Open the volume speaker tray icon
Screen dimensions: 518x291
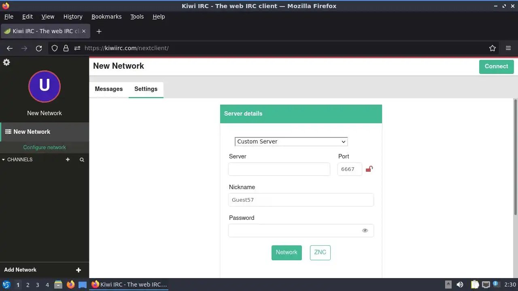[460, 285]
